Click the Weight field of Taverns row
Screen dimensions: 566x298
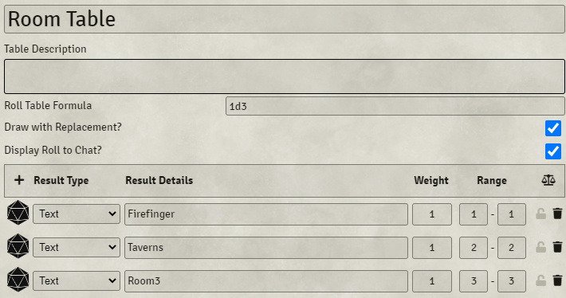point(432,248)
